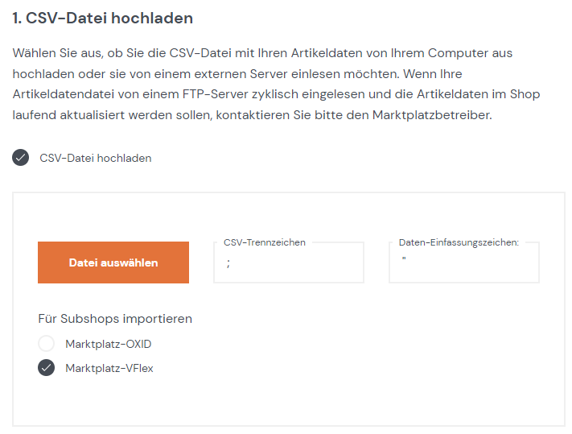The height and width of the screenshot is (434, 572).
Task: Toggle the CSV-Datei hochladen checkmark icon
Action: pos(20,158)
